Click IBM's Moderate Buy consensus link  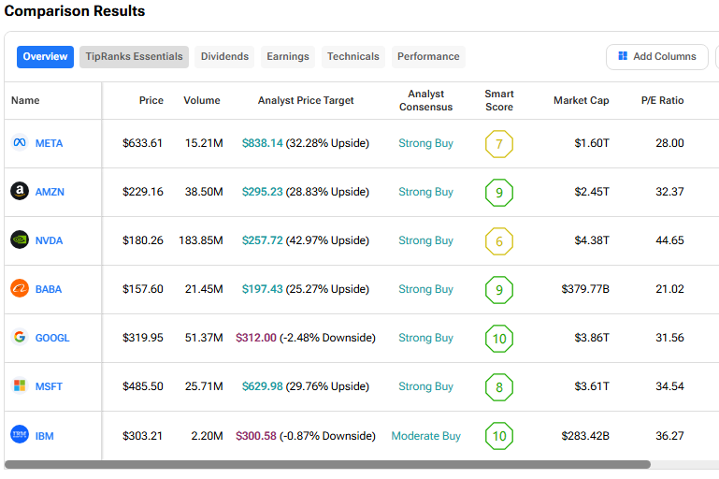coord(425,435)
